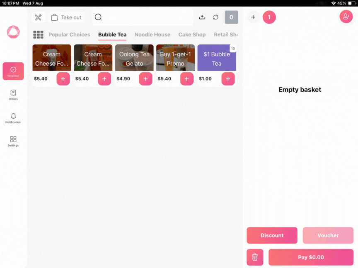The width and height of the screenshot is (358, 268).
Task: Select the Cake Shop tab
Action: 192,35
